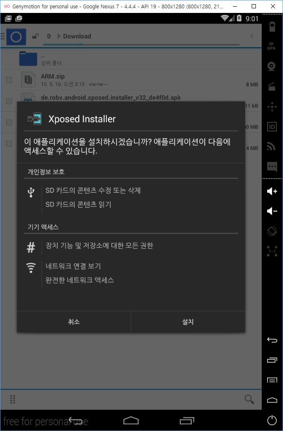283x431 pixels.
Task: Click the status bar Wi-Fi icon
Action: click(225, 18)
